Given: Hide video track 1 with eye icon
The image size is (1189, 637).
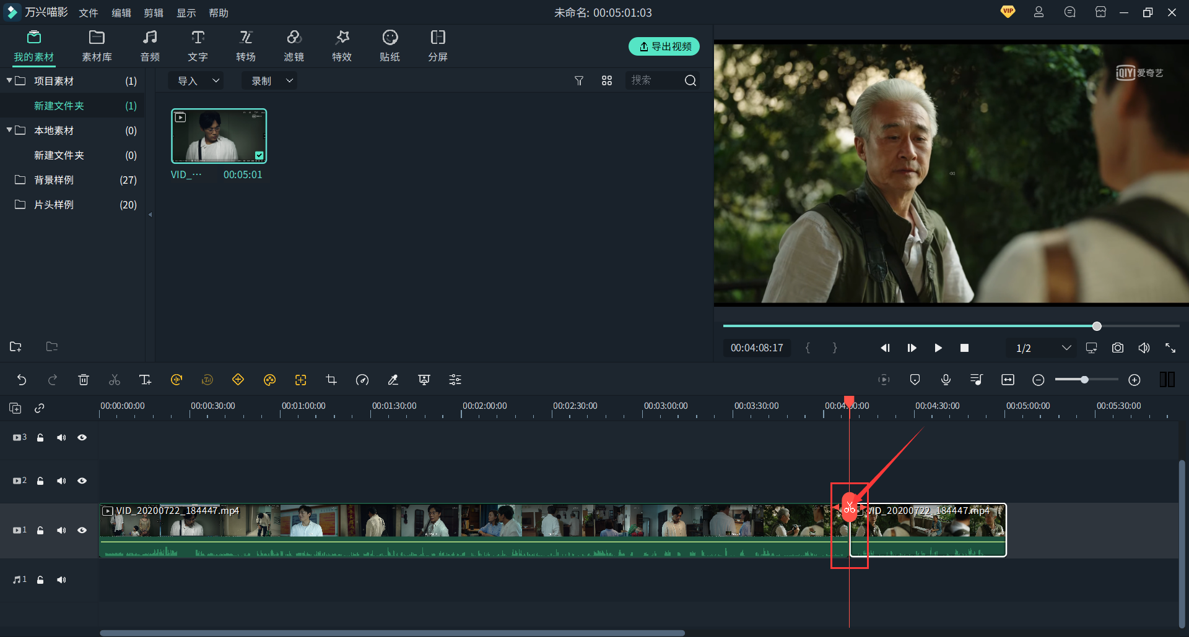Looking at the screenshot, I should [82, 530].
